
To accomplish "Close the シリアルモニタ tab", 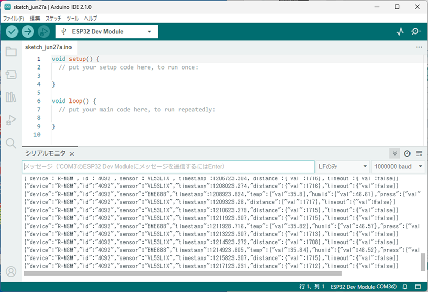I will click(72, 154).
